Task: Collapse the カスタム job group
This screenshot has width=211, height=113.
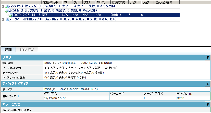Action: click(3, 11)
